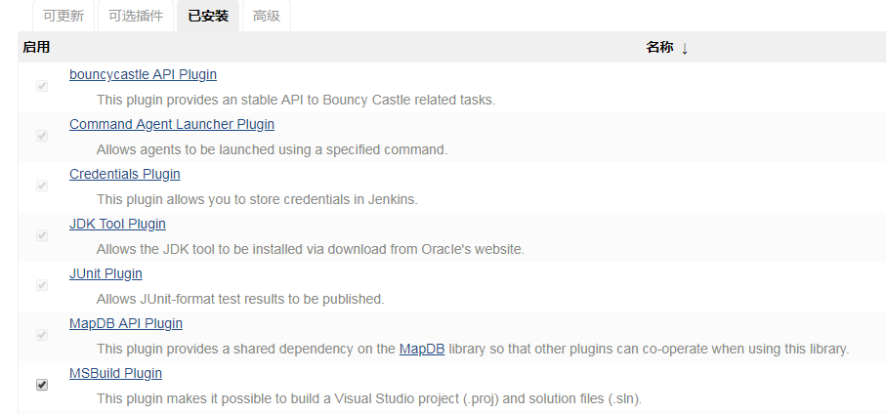Click the 'Allows agents to be launched' description
The width and height of the screenshot is (886, 414).
point(272,149)
